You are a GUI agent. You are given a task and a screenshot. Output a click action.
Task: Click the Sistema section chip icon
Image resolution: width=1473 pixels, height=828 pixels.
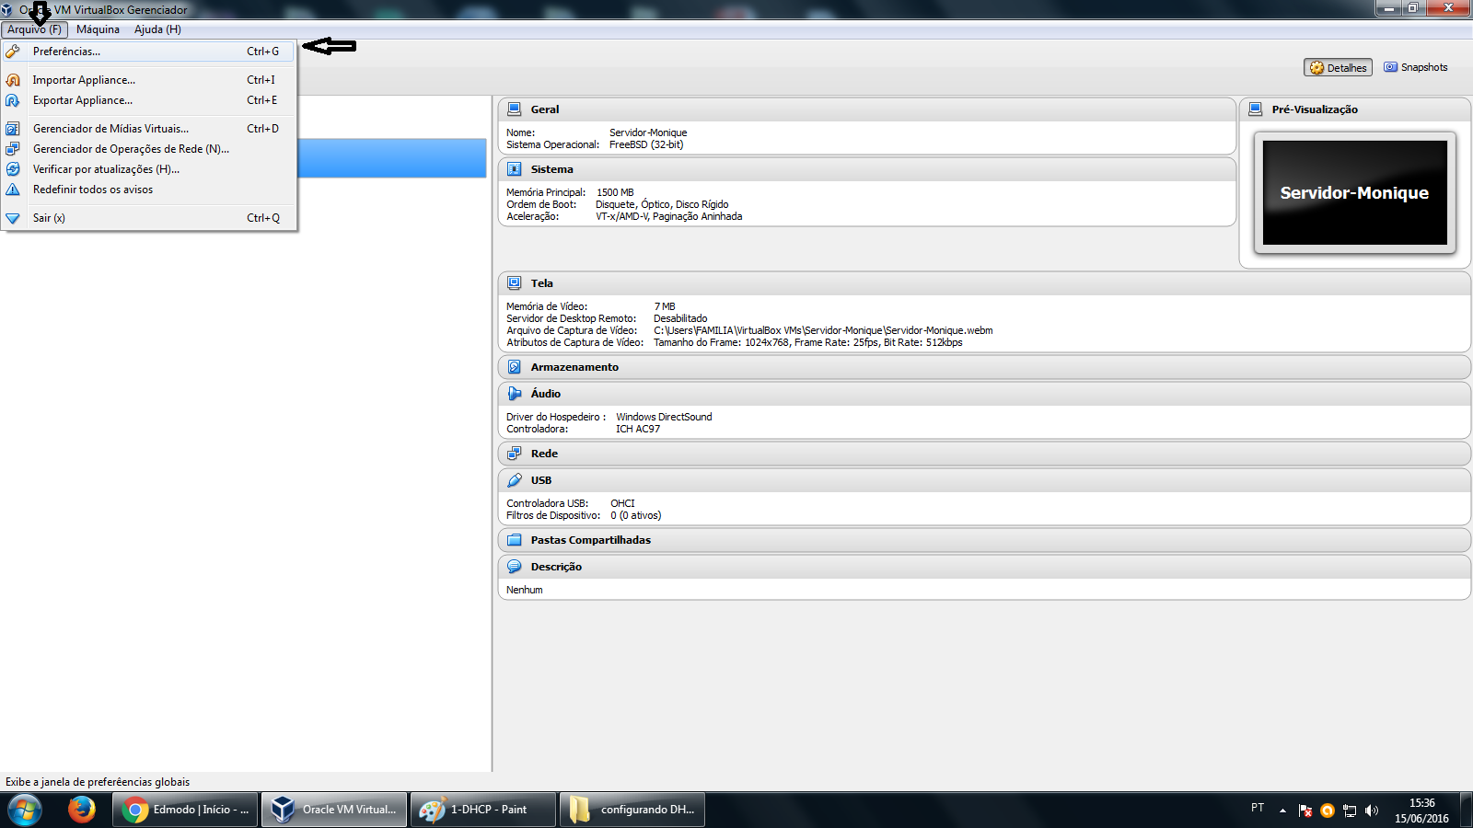[x=515, y=169]
